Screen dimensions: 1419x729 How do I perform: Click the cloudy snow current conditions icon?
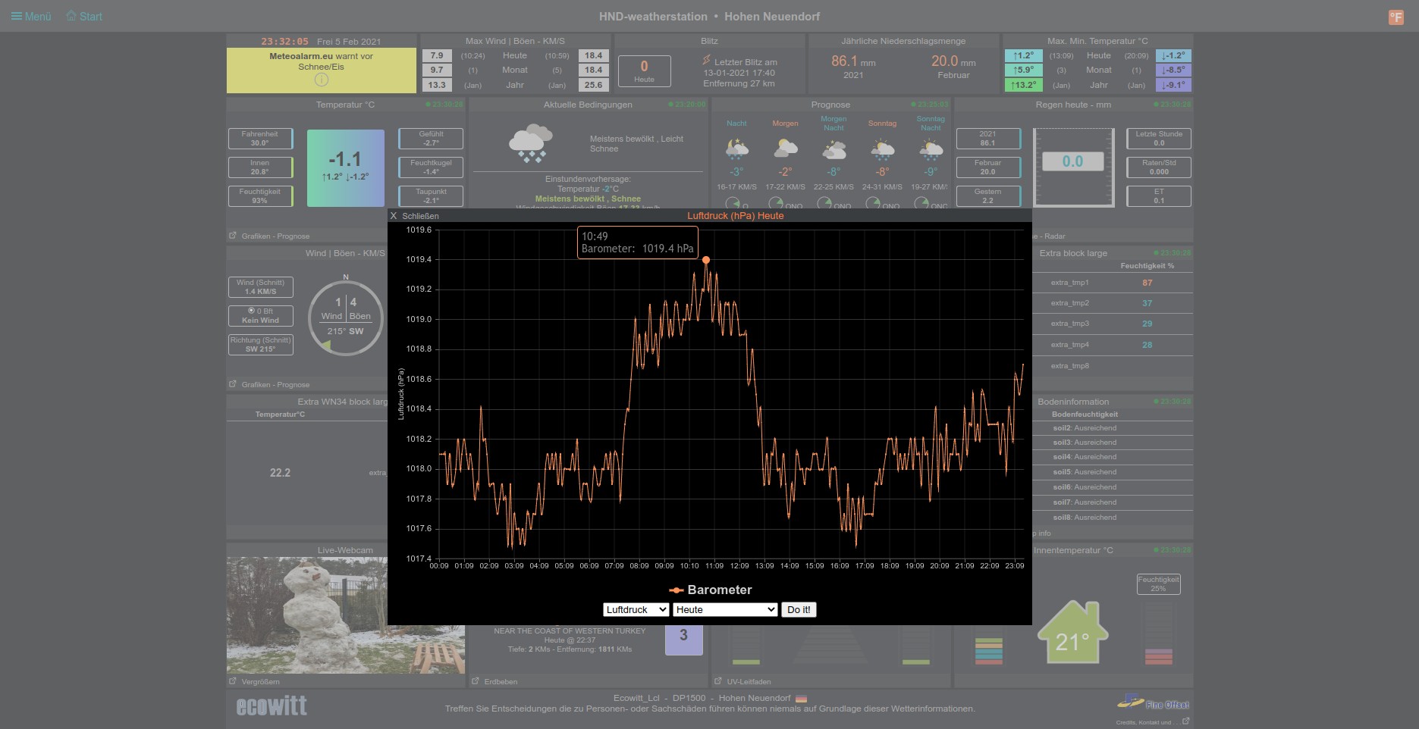(530, 143)
